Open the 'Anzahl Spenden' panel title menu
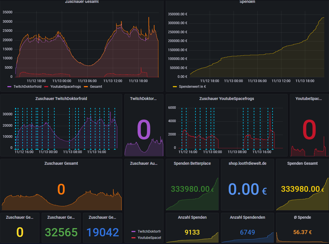Screen dimensions: 329x244 tap(192, 217)
